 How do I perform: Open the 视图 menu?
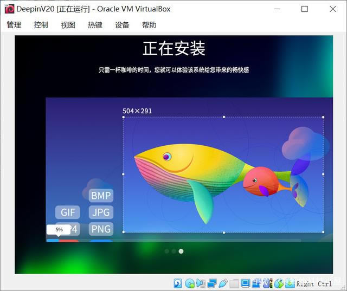[68, 24]
